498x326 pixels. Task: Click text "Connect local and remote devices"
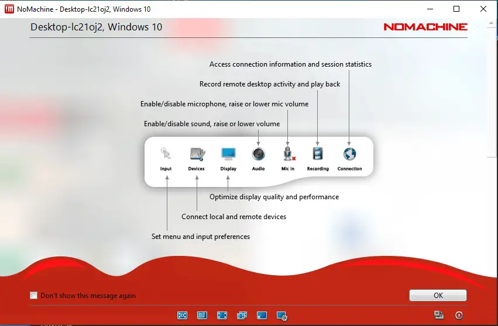(233, 217)
